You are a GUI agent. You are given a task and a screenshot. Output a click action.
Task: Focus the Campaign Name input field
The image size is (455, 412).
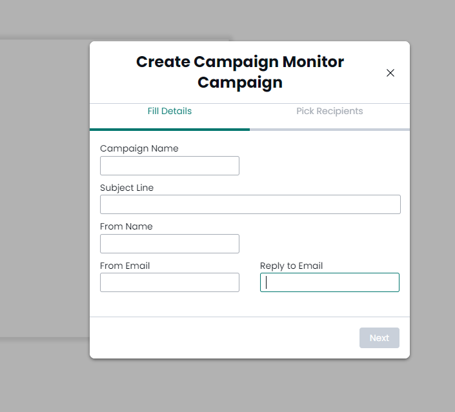170,166
